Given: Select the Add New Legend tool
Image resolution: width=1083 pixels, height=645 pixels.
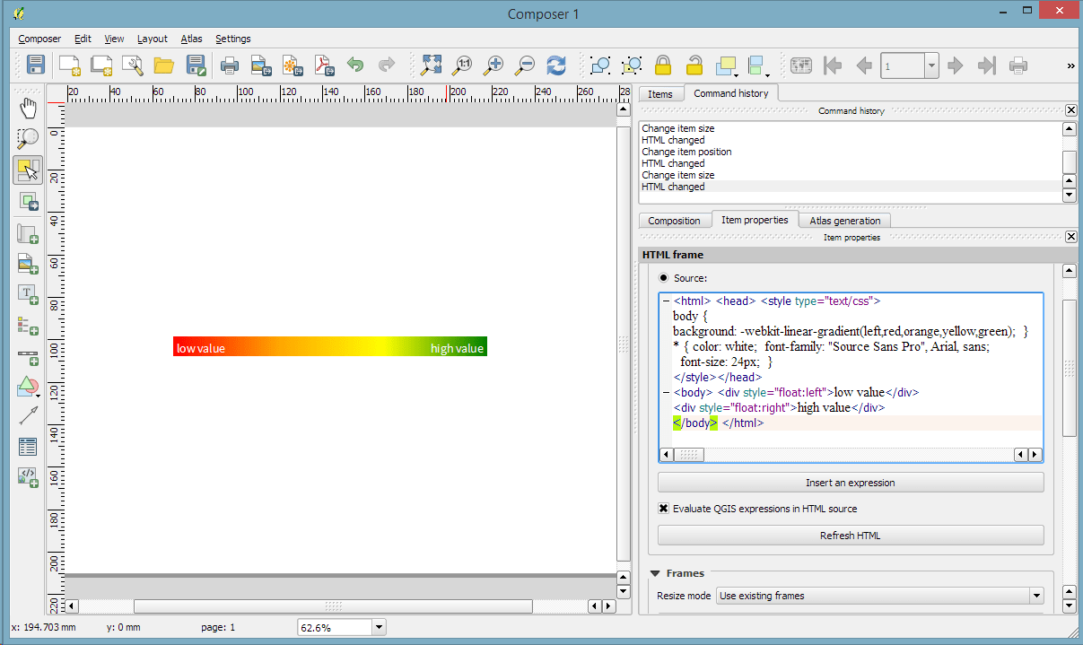Looking at the screenshot, I should click(28, 326).
